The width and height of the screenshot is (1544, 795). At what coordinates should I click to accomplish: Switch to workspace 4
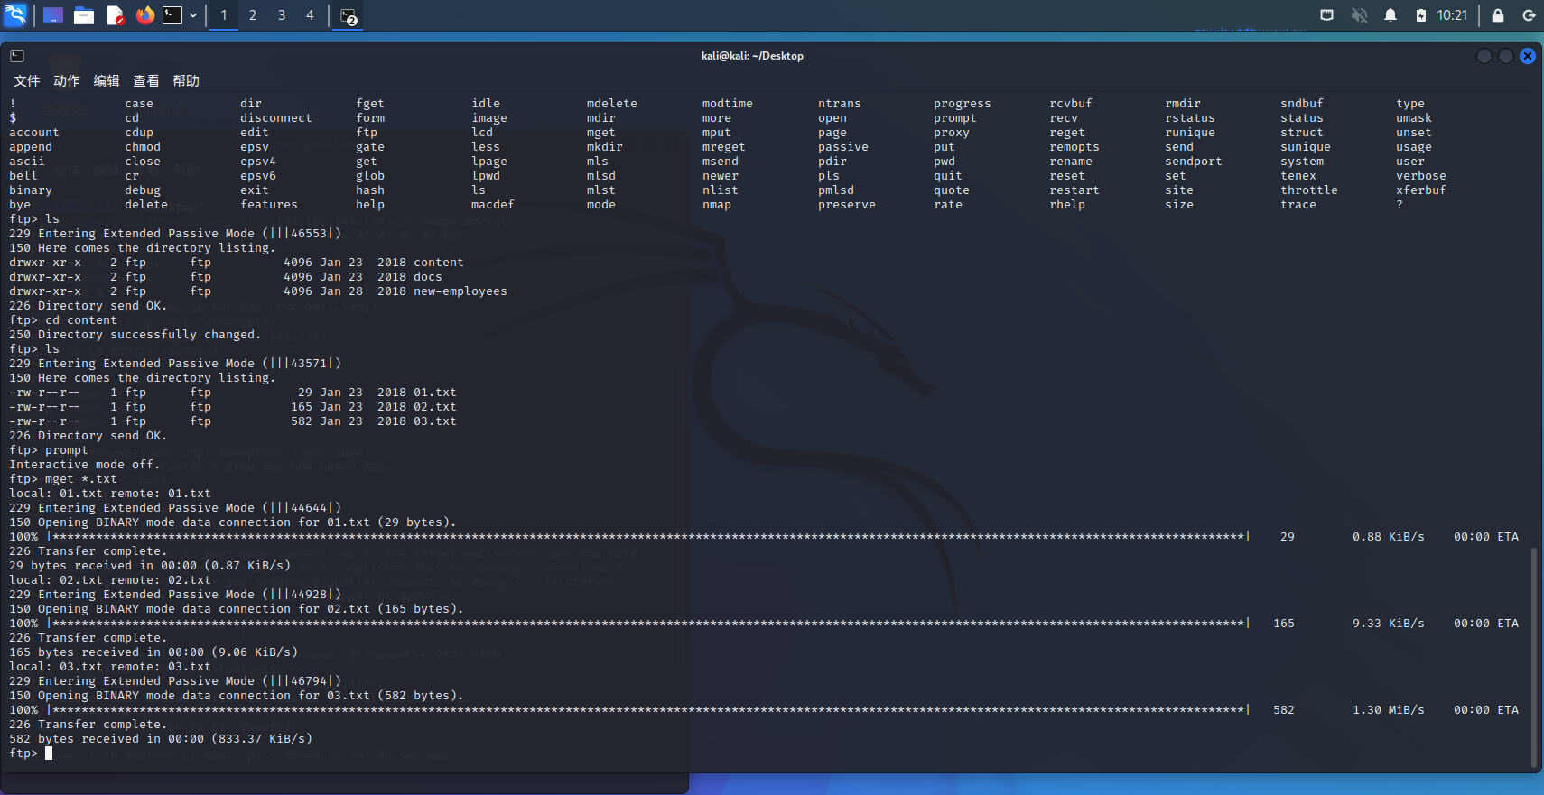coord(310,15)
